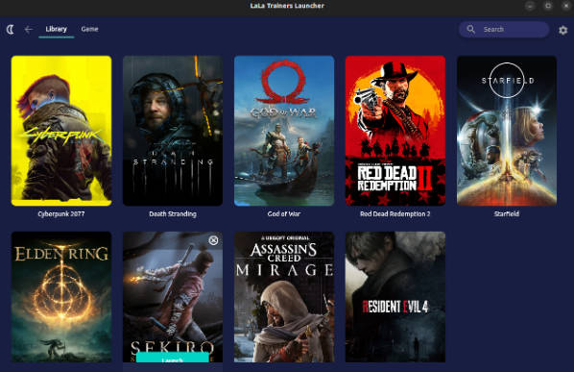Viewport: 574px width, 372px height.
Task: Launch Sekiro with the teal Launch button
Action: [x=173, y=359]
